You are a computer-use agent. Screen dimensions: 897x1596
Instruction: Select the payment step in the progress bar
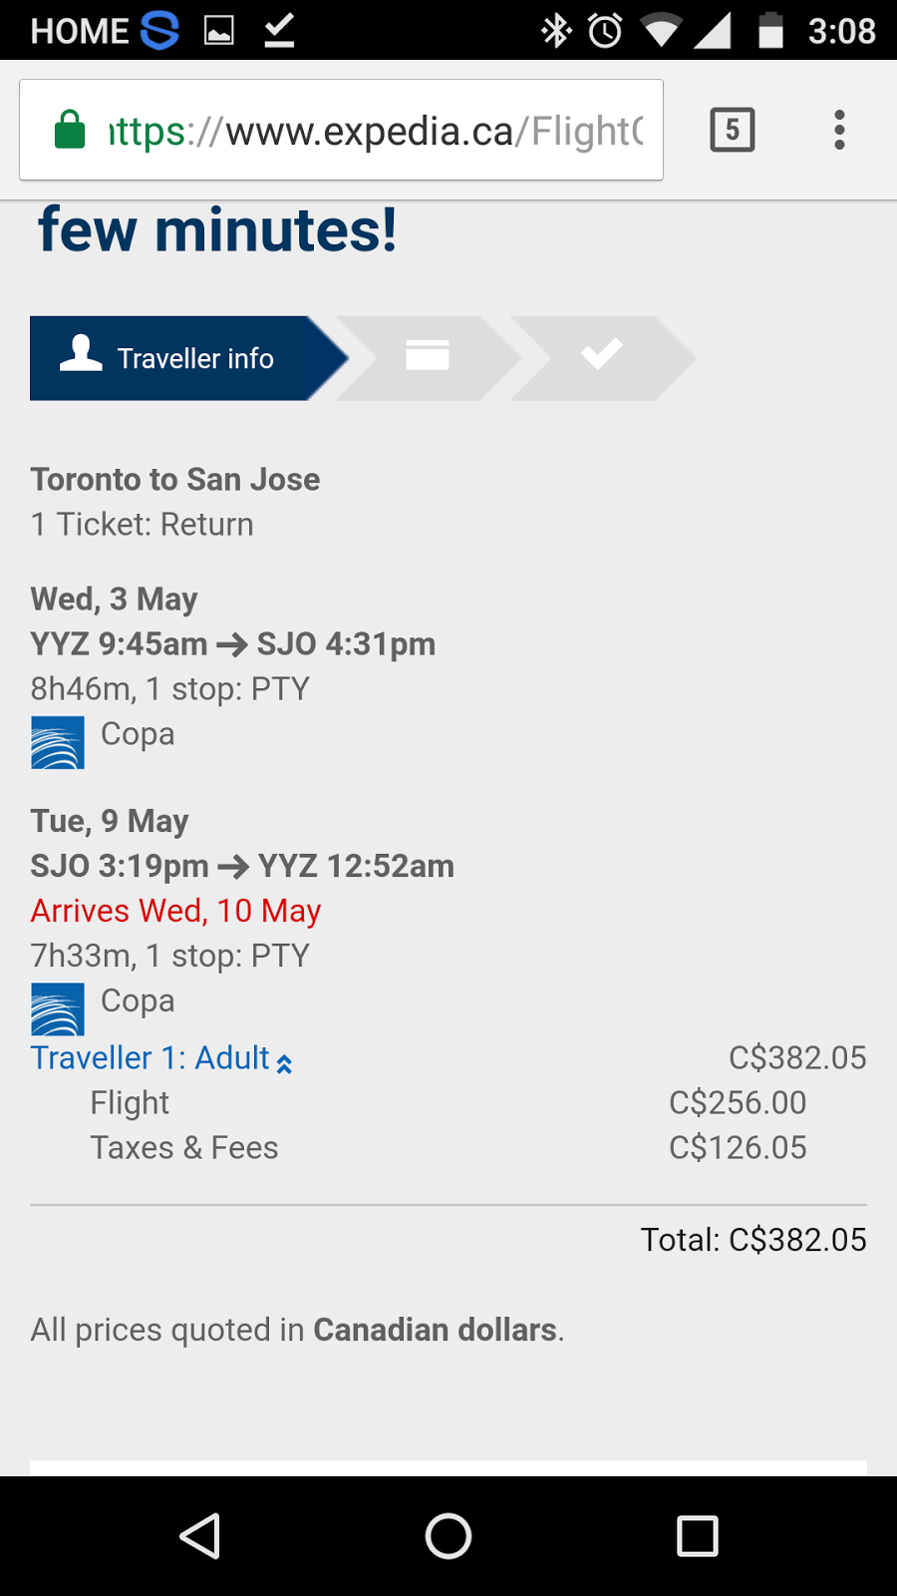(427, 356)
